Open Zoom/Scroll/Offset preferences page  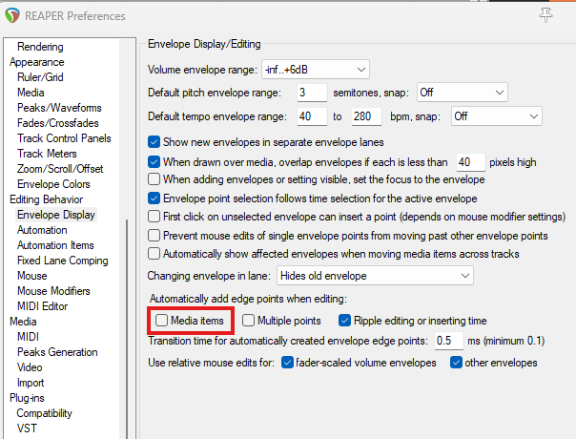(60, 169)
